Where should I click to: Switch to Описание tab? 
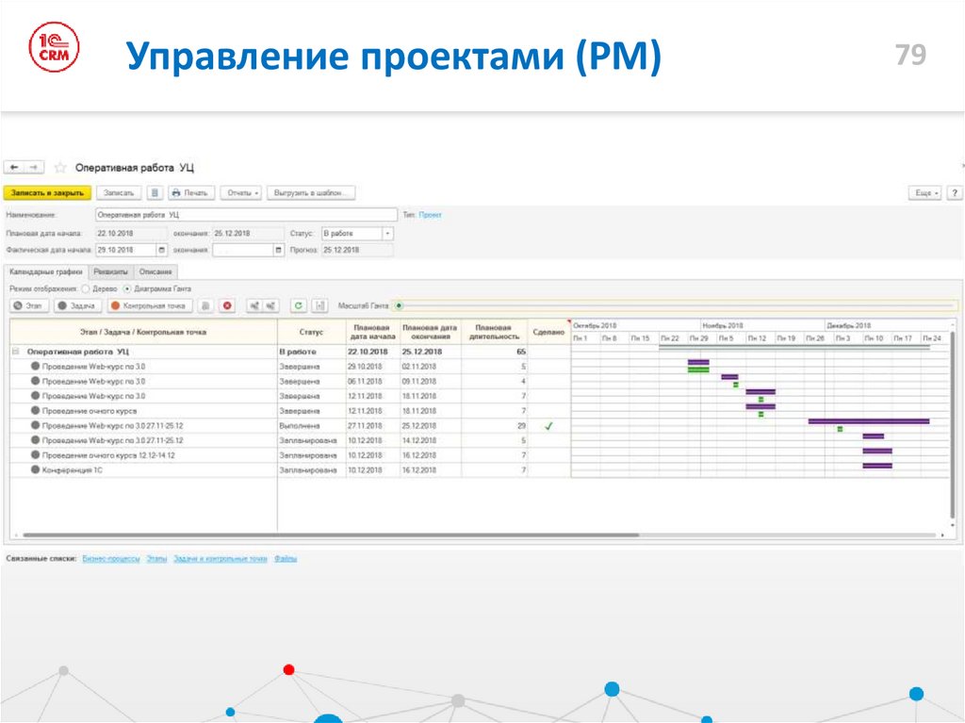click(155, 271)
